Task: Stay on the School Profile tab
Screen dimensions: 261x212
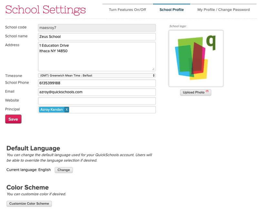Action: pos(171,10)
